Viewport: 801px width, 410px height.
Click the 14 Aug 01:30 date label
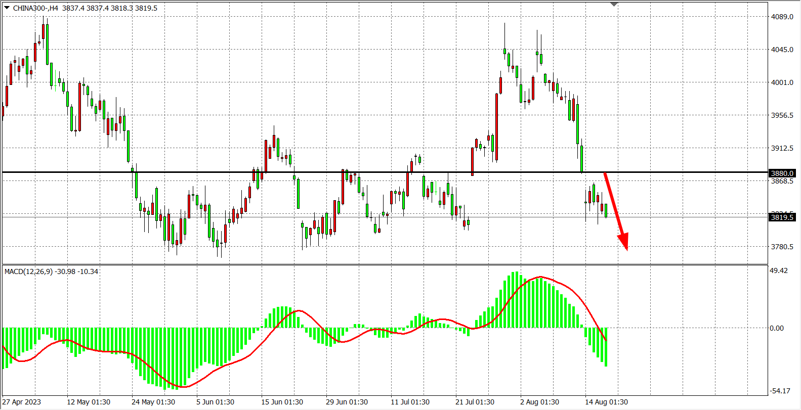click(x=606, y=402)
